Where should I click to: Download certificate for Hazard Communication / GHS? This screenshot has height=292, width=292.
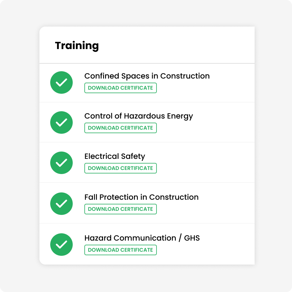[121, 250]
